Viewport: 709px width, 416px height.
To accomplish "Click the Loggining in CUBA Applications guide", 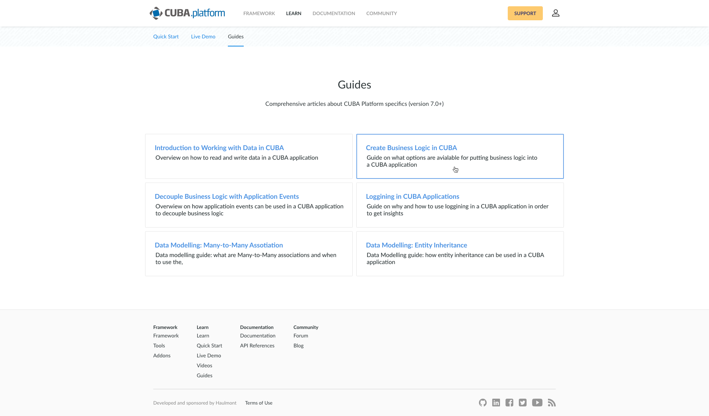I will pyautogui.click(x=412, y=197).
